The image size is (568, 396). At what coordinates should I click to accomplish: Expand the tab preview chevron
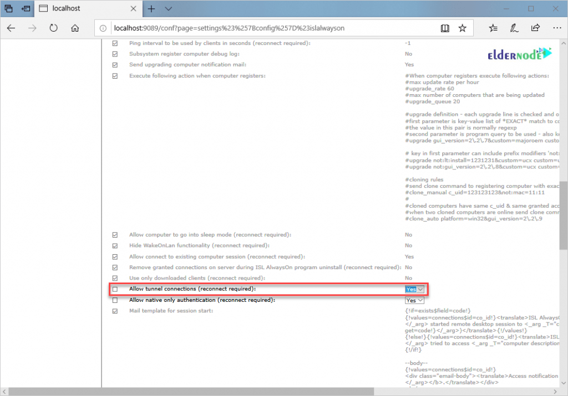(x=169, y=9)
